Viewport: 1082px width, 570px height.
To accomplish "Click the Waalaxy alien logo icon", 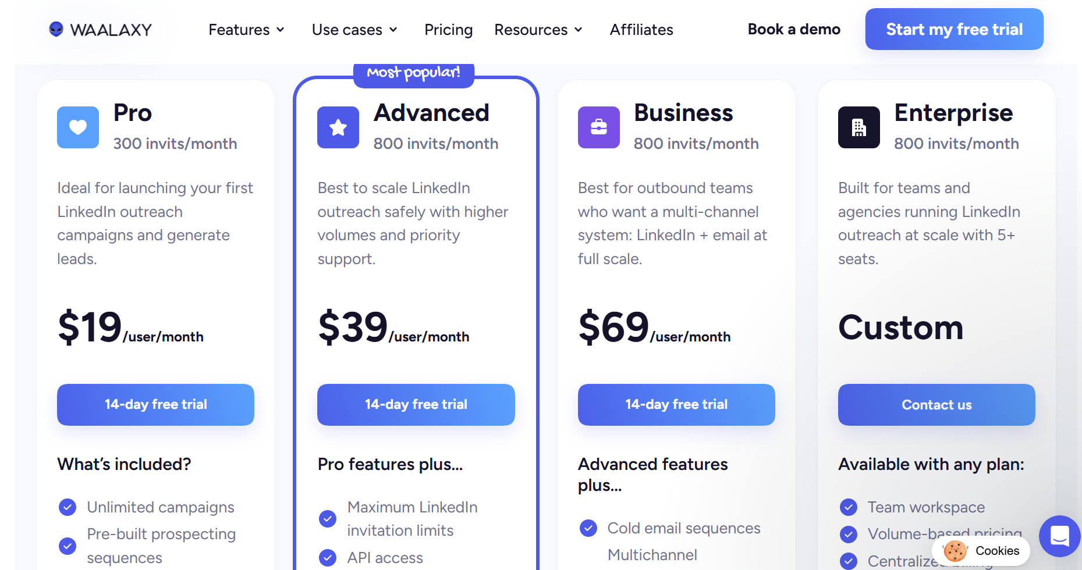I will tap(56, 29).
